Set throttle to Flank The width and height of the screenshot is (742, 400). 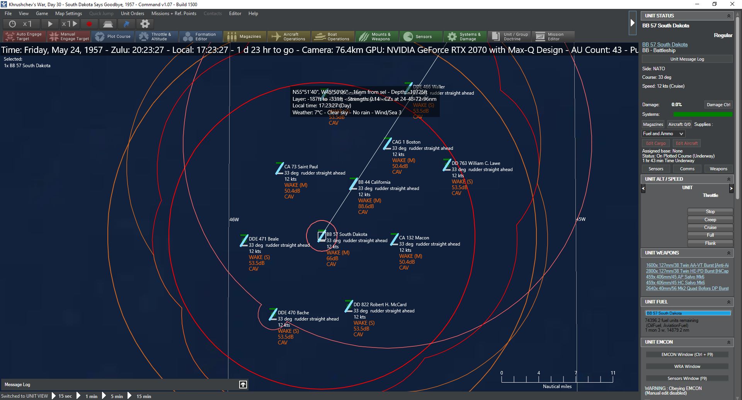pyautogui.click(x=710, y=243)
